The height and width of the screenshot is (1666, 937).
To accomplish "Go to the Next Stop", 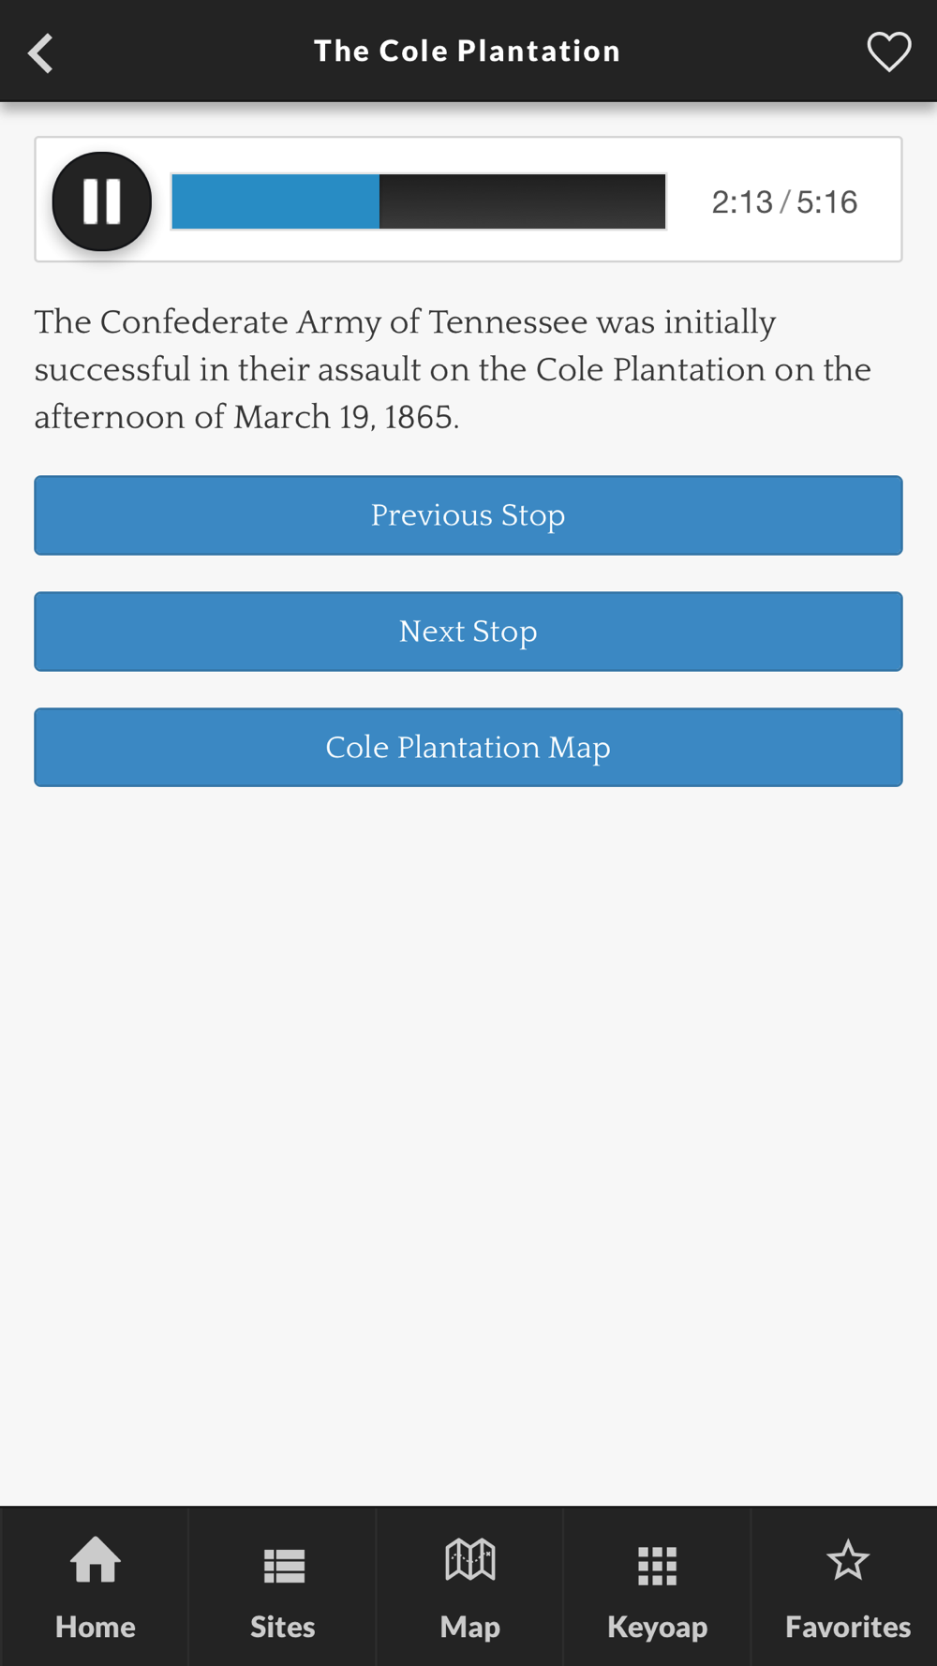I will [x=468, y=632].
